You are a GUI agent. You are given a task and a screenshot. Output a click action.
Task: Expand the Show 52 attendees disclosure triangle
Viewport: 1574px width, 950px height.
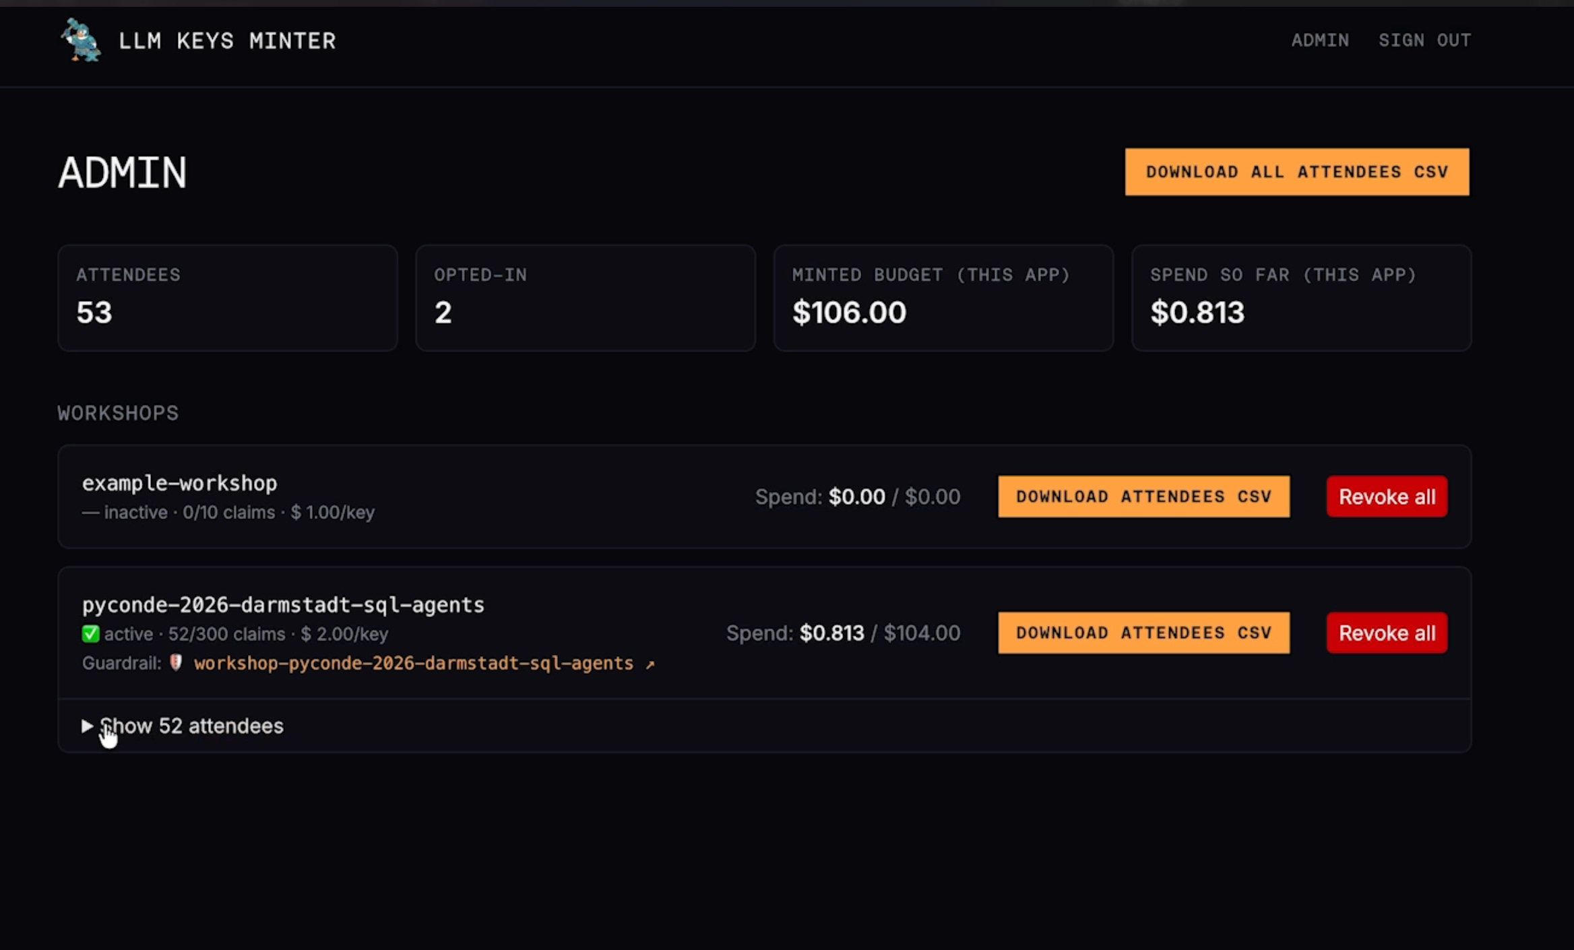tap(87, 726)
